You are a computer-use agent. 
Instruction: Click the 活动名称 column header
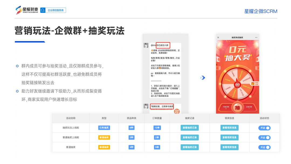71,118
